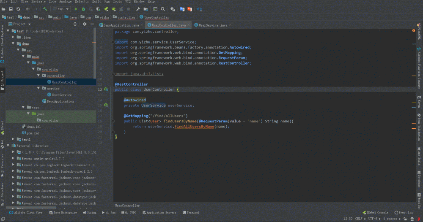423x222 pixels.
Task: Switch to the DemoApplication.java tab
Action: pyautogui.click(x=121, y=25)
